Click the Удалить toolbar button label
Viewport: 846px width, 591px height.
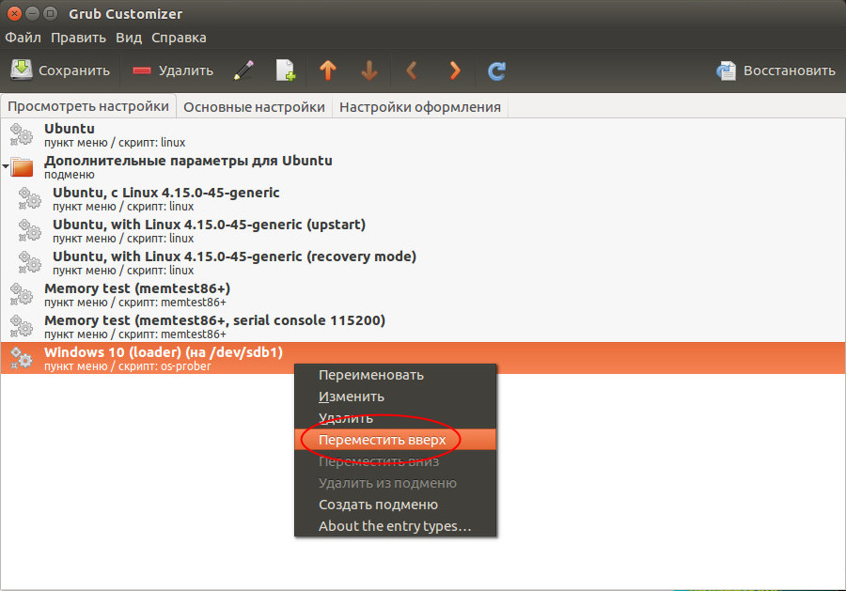pyautogui.click(x=186, y=70)
